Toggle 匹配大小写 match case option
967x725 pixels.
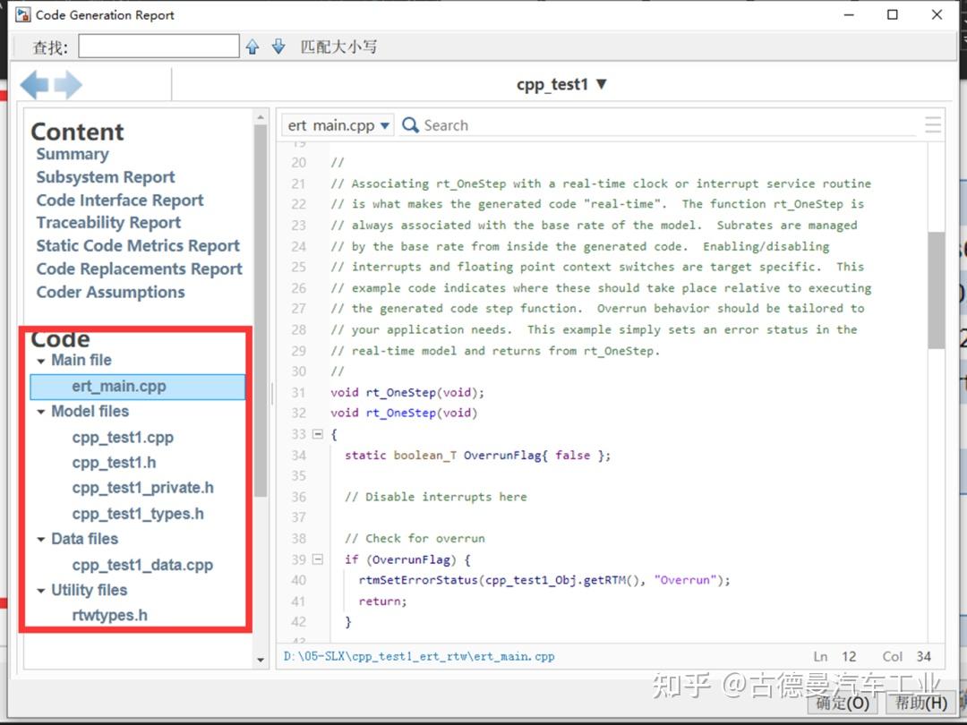338,46
